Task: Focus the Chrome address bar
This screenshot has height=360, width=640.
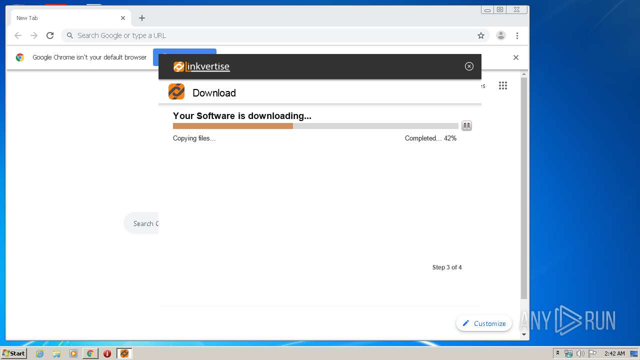Action: pyautogui.click(x=275, y=35)
